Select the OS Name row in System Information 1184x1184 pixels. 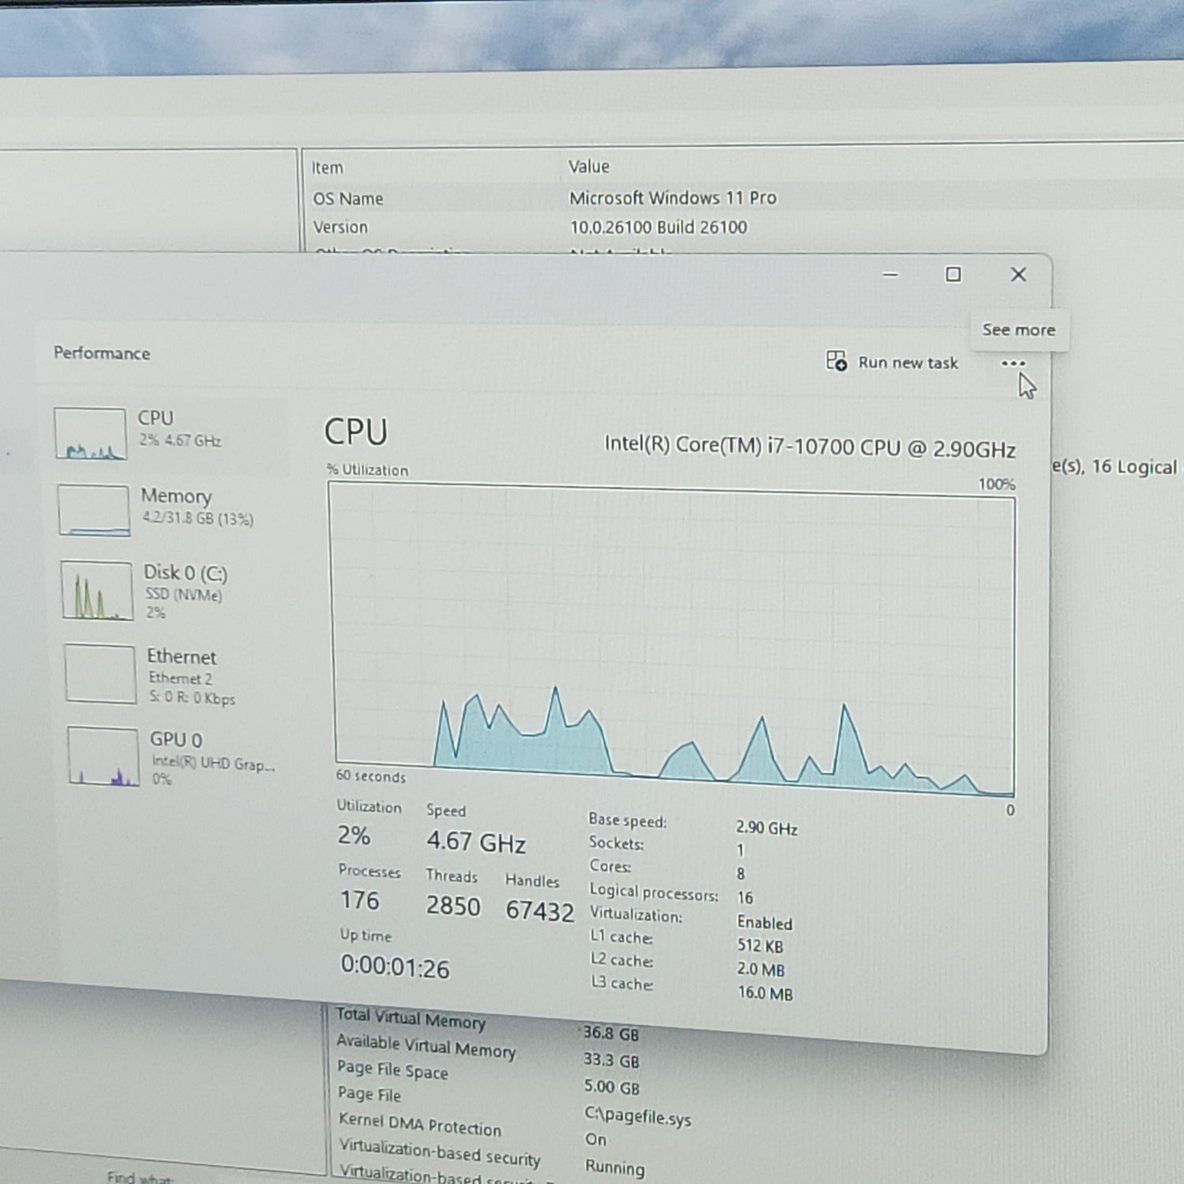(x=742, y=198)
